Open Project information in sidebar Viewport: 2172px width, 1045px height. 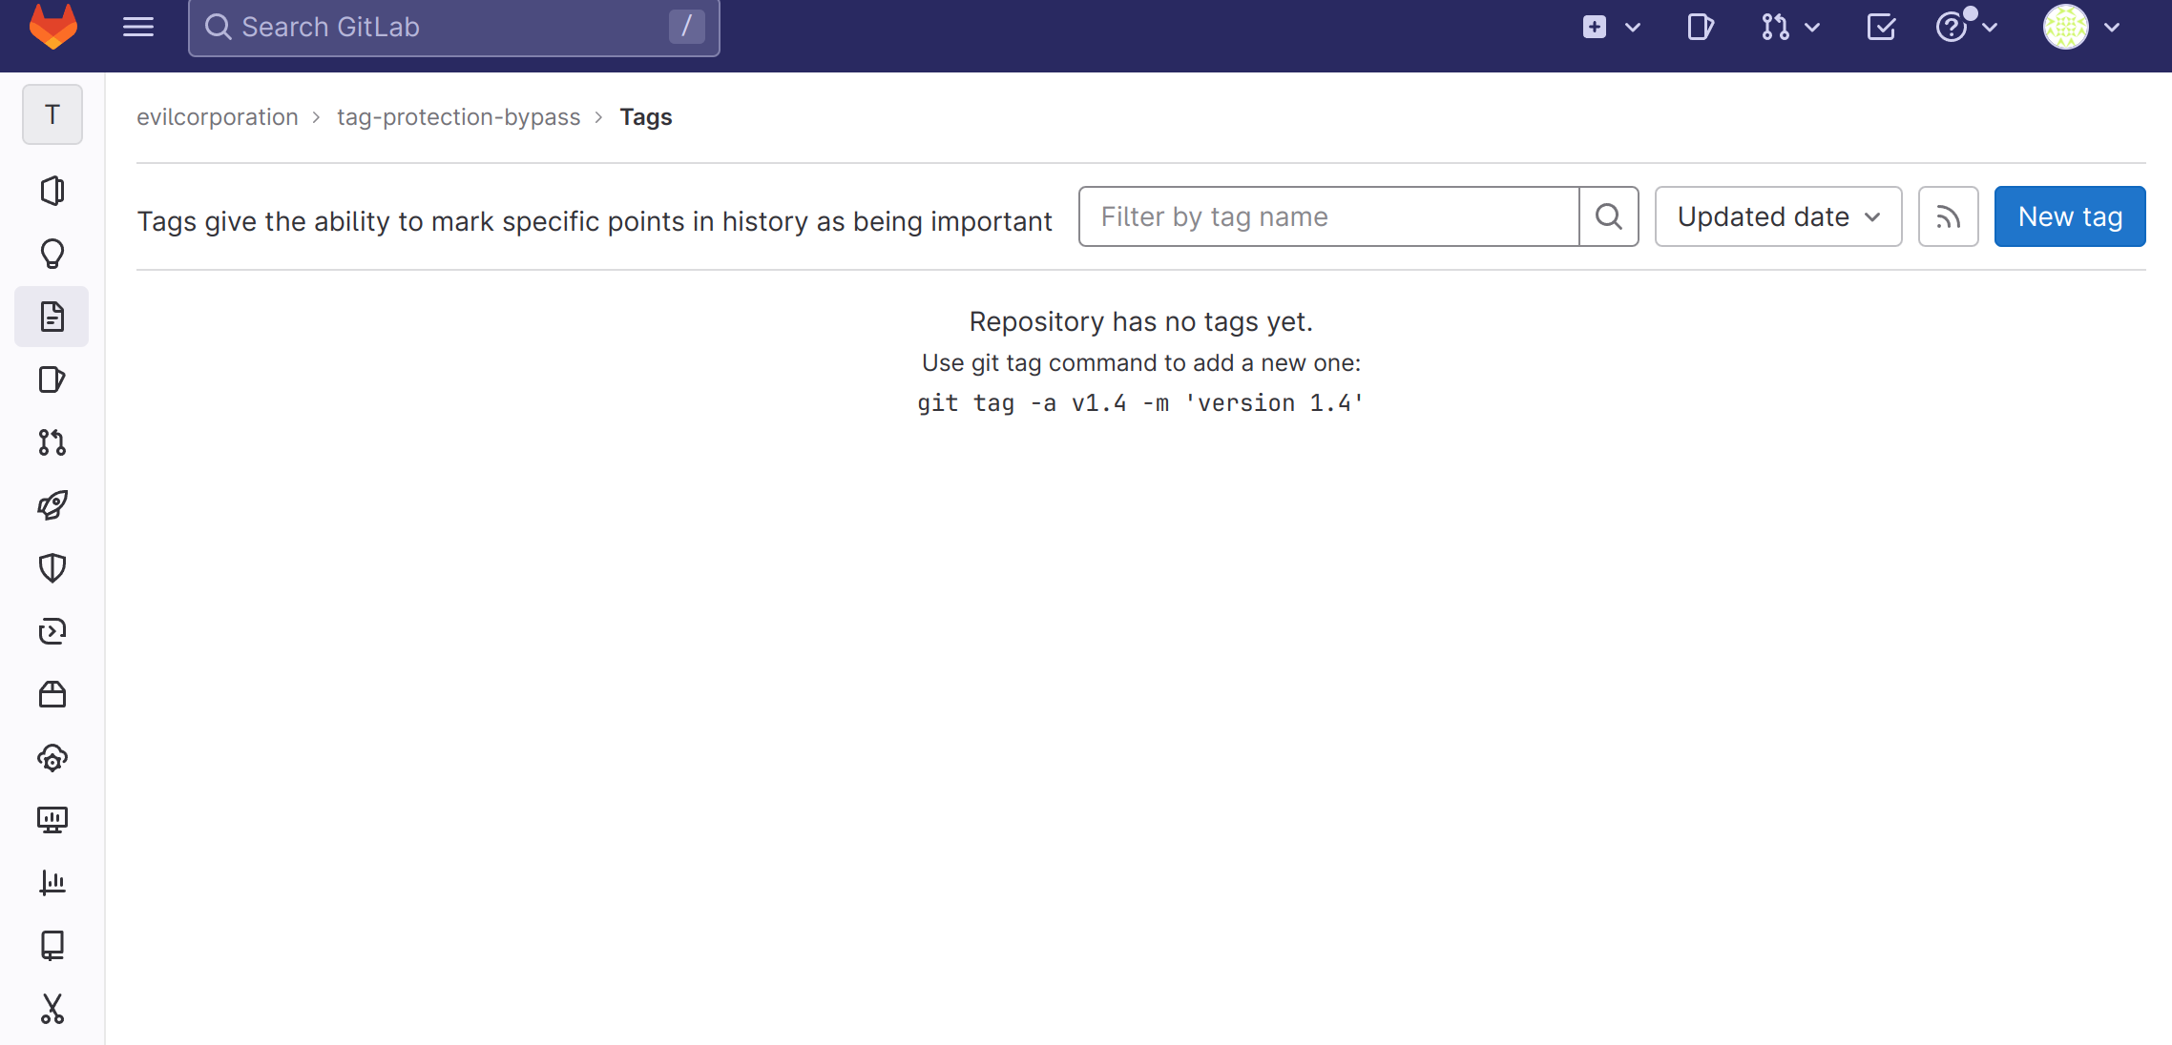(52, 191)
